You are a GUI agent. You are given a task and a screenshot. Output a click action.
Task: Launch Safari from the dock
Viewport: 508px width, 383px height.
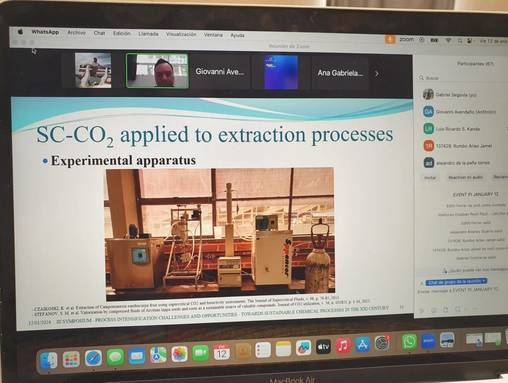(x=94, y=358)
